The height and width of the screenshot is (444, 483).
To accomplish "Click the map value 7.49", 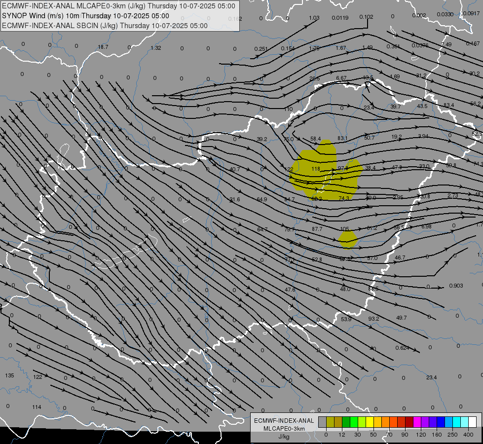I will click(446, 44).
